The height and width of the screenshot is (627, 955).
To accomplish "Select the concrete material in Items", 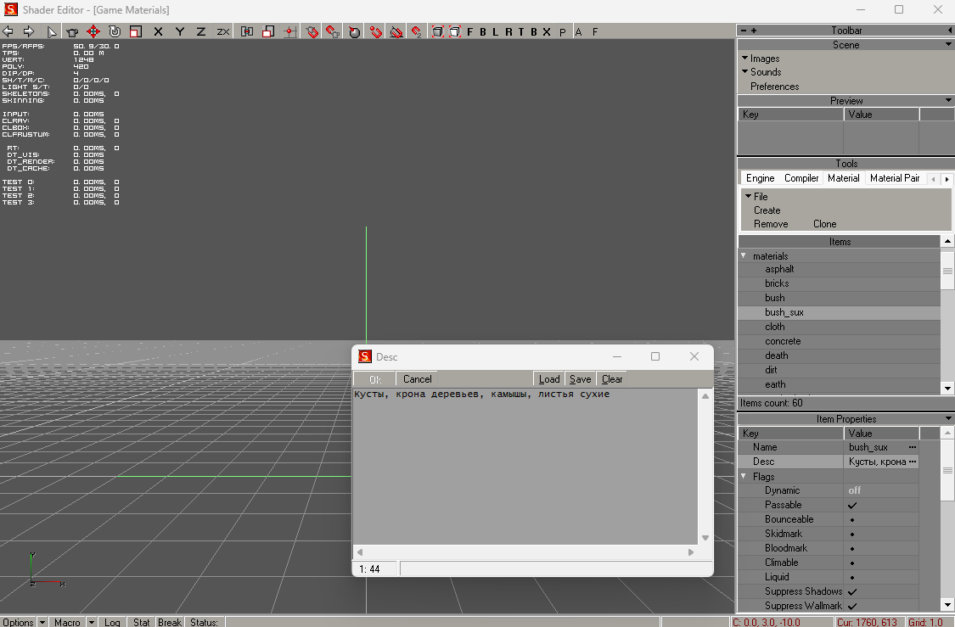I will coord(783,342).
